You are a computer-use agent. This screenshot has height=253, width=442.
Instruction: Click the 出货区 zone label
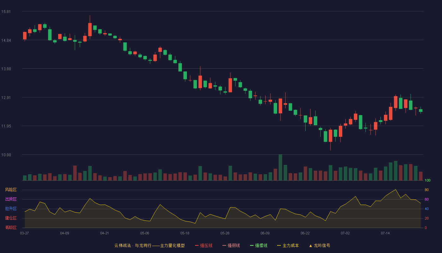11,199
